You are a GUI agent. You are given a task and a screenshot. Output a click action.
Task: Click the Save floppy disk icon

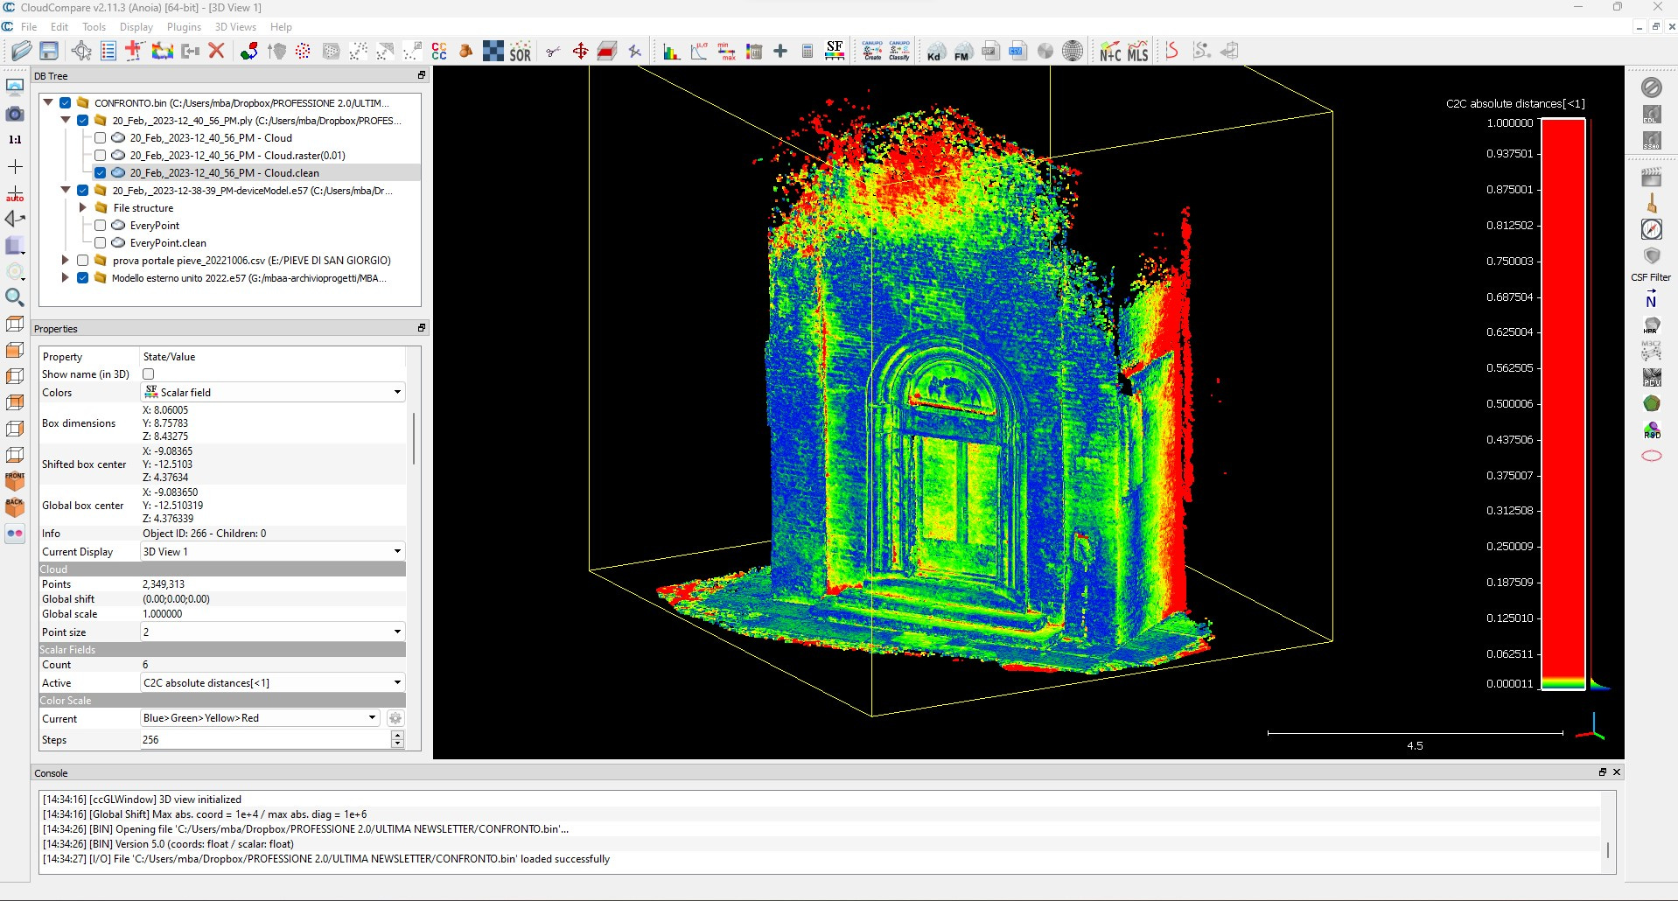click(49, 51)
